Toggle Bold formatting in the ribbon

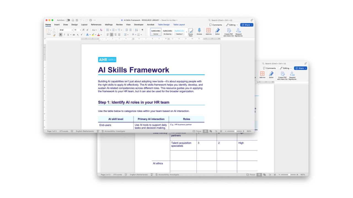coord(60,35)
